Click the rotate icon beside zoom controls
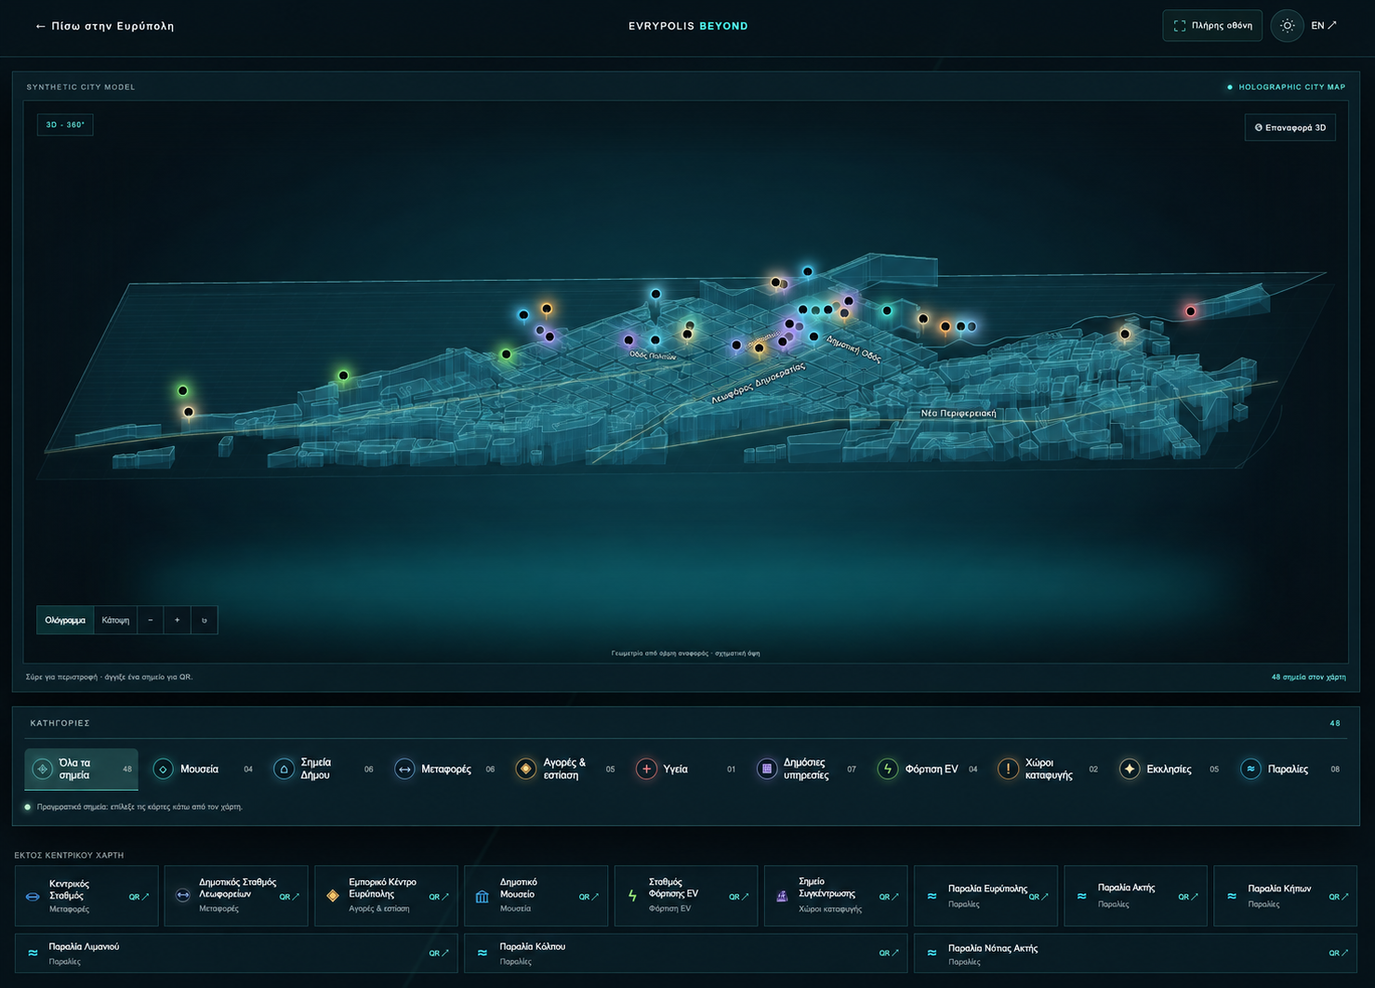1375x988 pixels. (205, 620)
